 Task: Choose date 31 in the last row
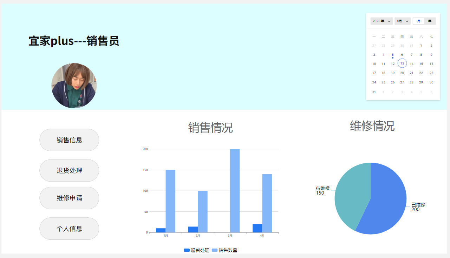[374, 92]
